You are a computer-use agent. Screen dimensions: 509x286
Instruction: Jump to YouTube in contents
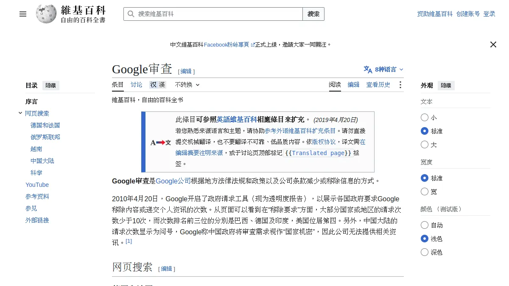pyautogui.click(x=37, y=185)
